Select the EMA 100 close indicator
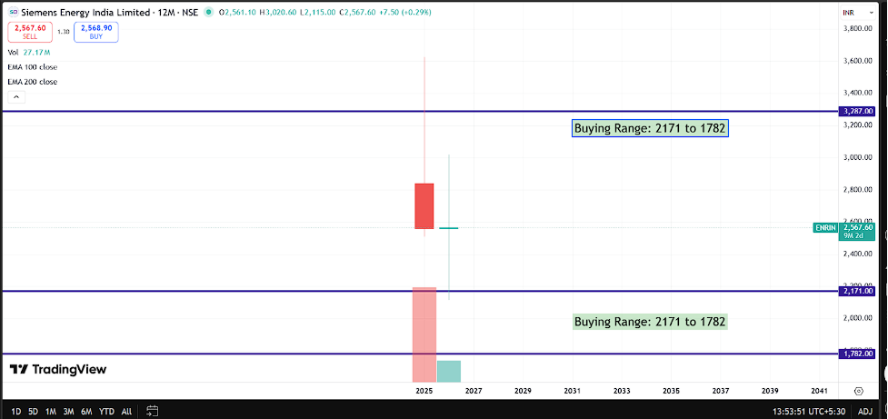 point(33,67)
